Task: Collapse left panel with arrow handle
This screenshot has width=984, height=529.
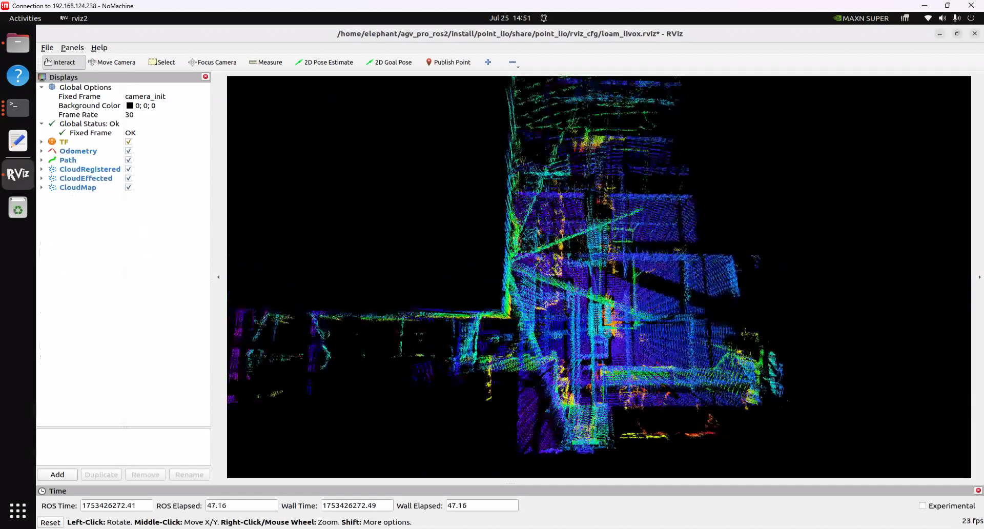Action: (218, 277)
